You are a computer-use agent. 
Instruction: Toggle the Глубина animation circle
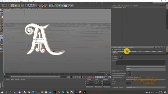point(112,57)
